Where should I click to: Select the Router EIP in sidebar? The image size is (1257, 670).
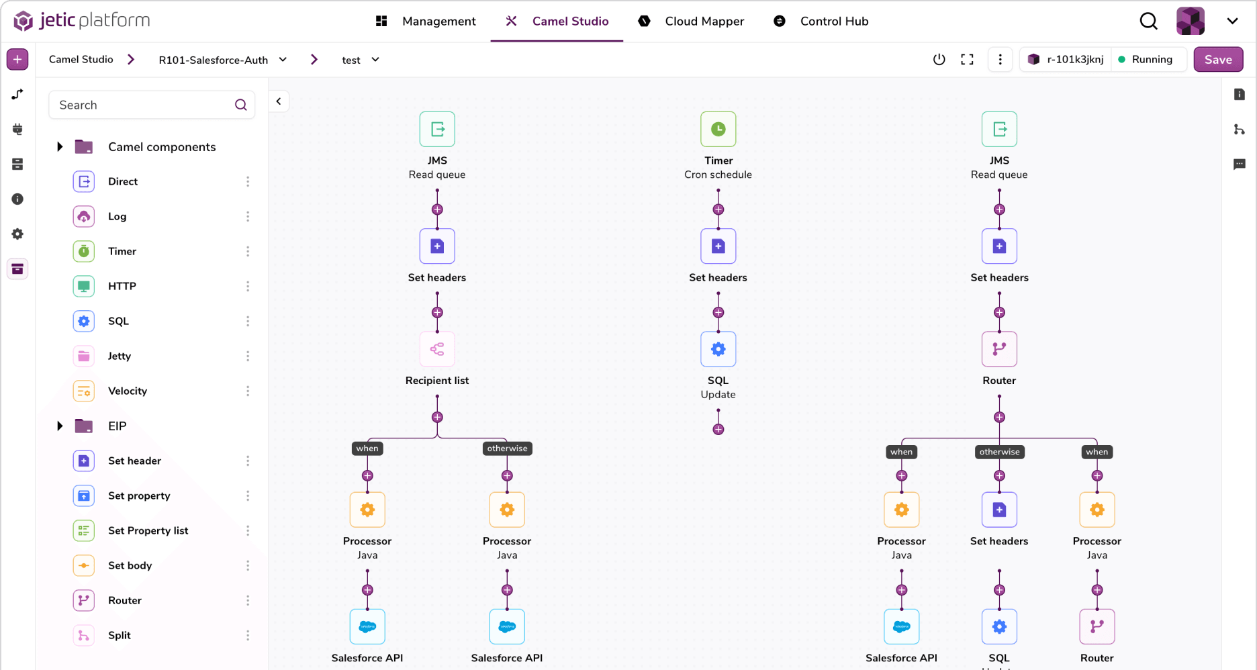tap(124, 600)
